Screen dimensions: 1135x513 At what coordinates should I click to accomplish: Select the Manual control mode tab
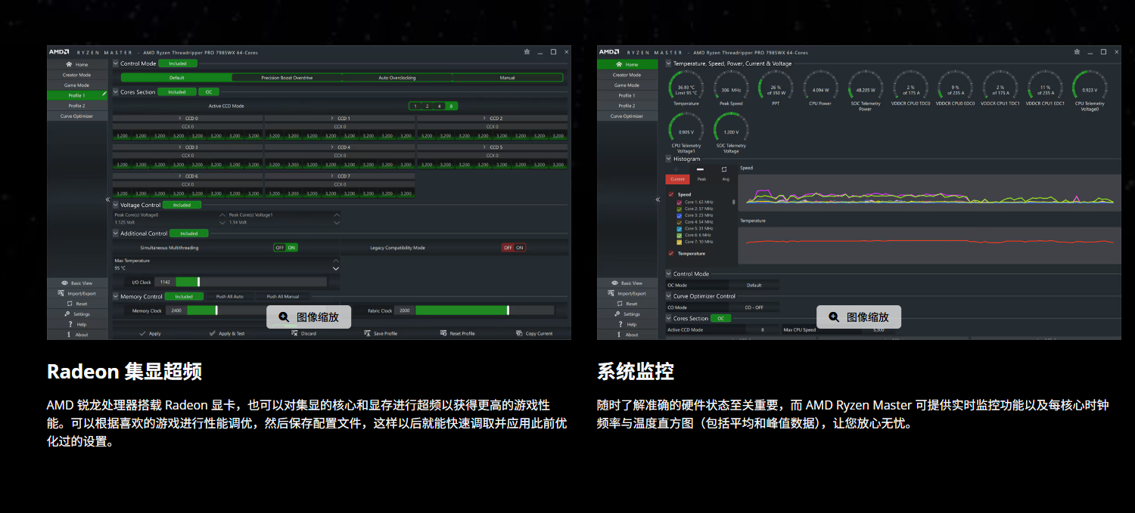(507, 78)
